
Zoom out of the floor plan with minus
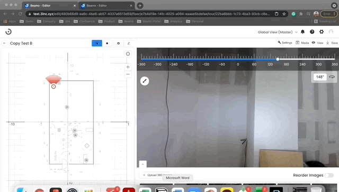pyautogui.click(x=128, y=74)
